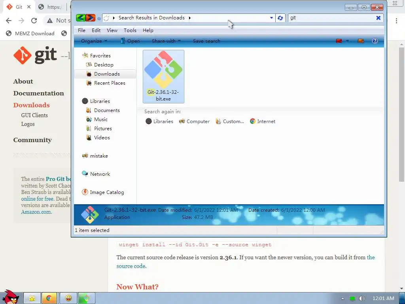Open the Help menu
Image resolution: width=405 pixels, height=304 pixels.
(148, 30)
